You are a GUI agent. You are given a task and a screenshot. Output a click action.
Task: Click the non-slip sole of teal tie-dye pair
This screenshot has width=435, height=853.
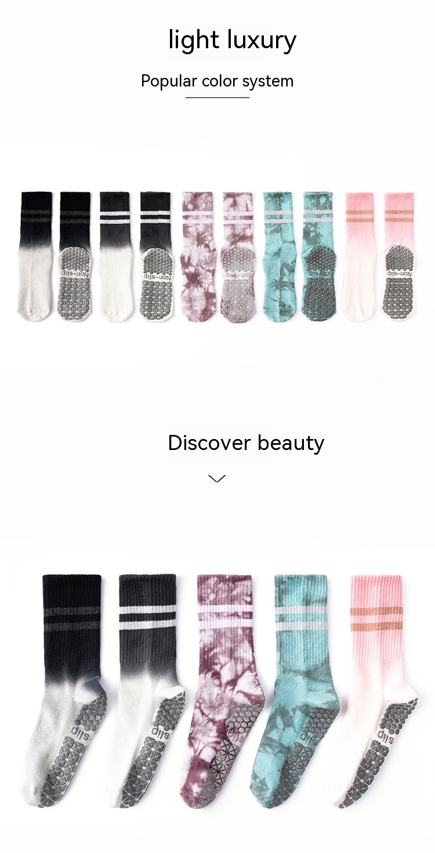317,255
